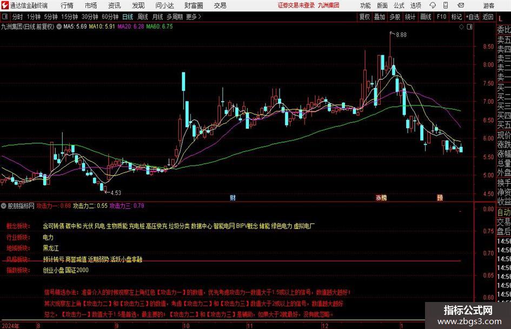Click the 财 marker on the timeline
The width and height of the screenshot is (511, 329).
[233, 198]
